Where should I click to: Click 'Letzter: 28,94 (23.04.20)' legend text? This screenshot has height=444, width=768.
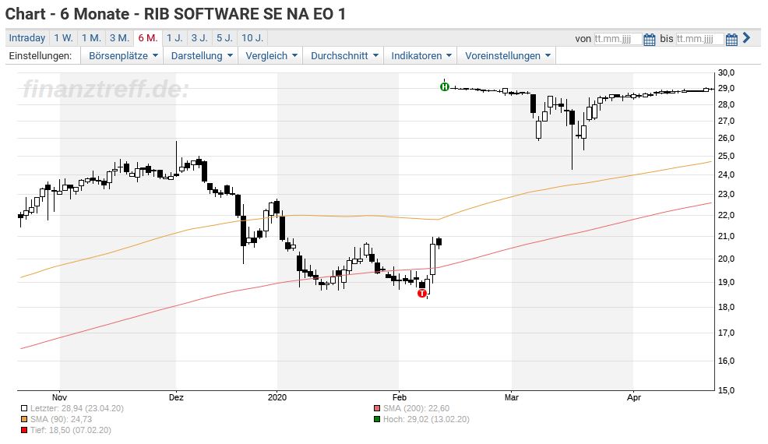click(77, 408)
